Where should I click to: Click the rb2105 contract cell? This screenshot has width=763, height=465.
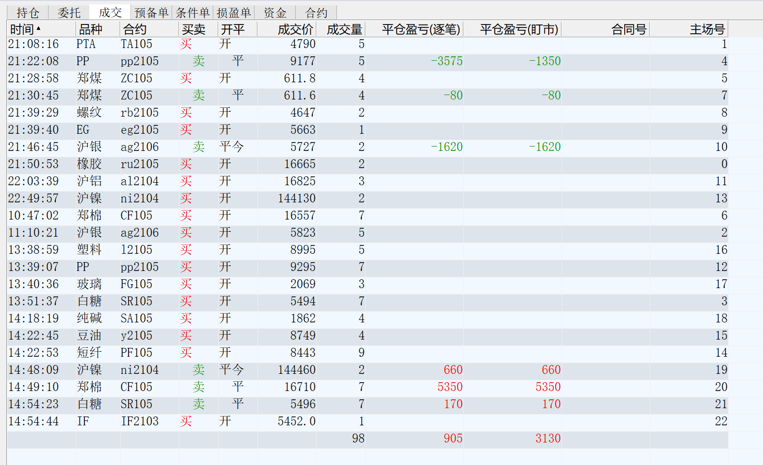click(x=140, y=113)
